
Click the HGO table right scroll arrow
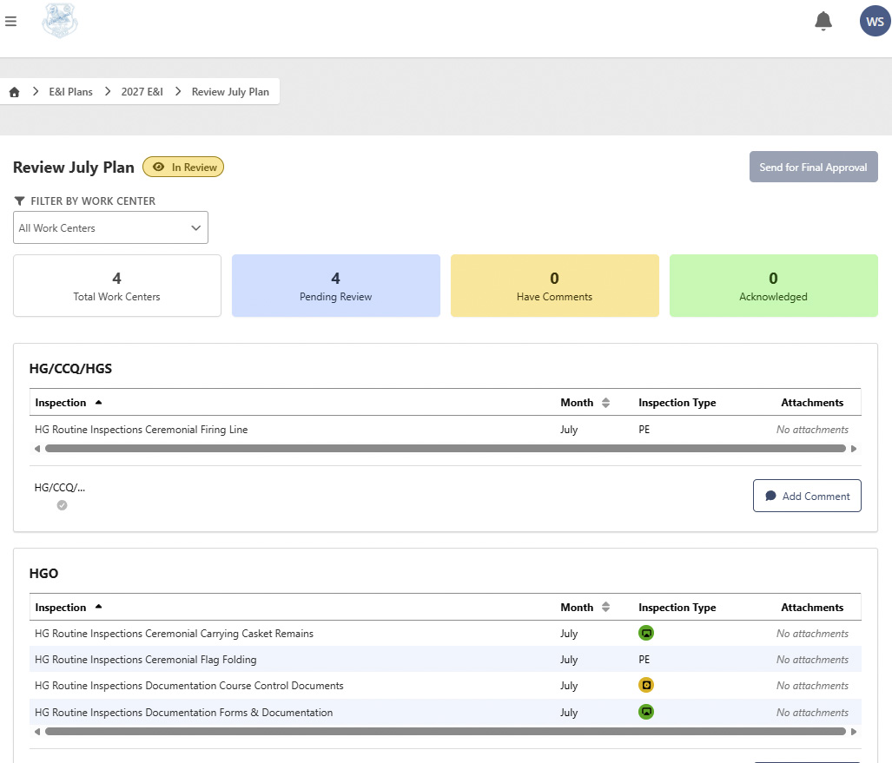[853, 732]
